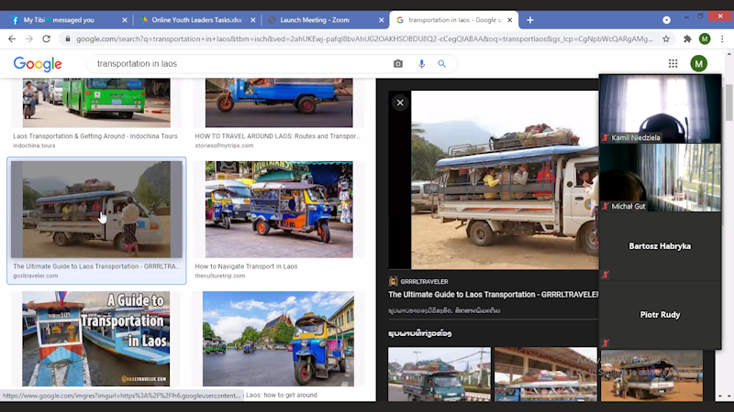Open the grrrltraveler.com source link
This screenshot has width=734, height=412.
pyautogui.click(x=36, y=276)
